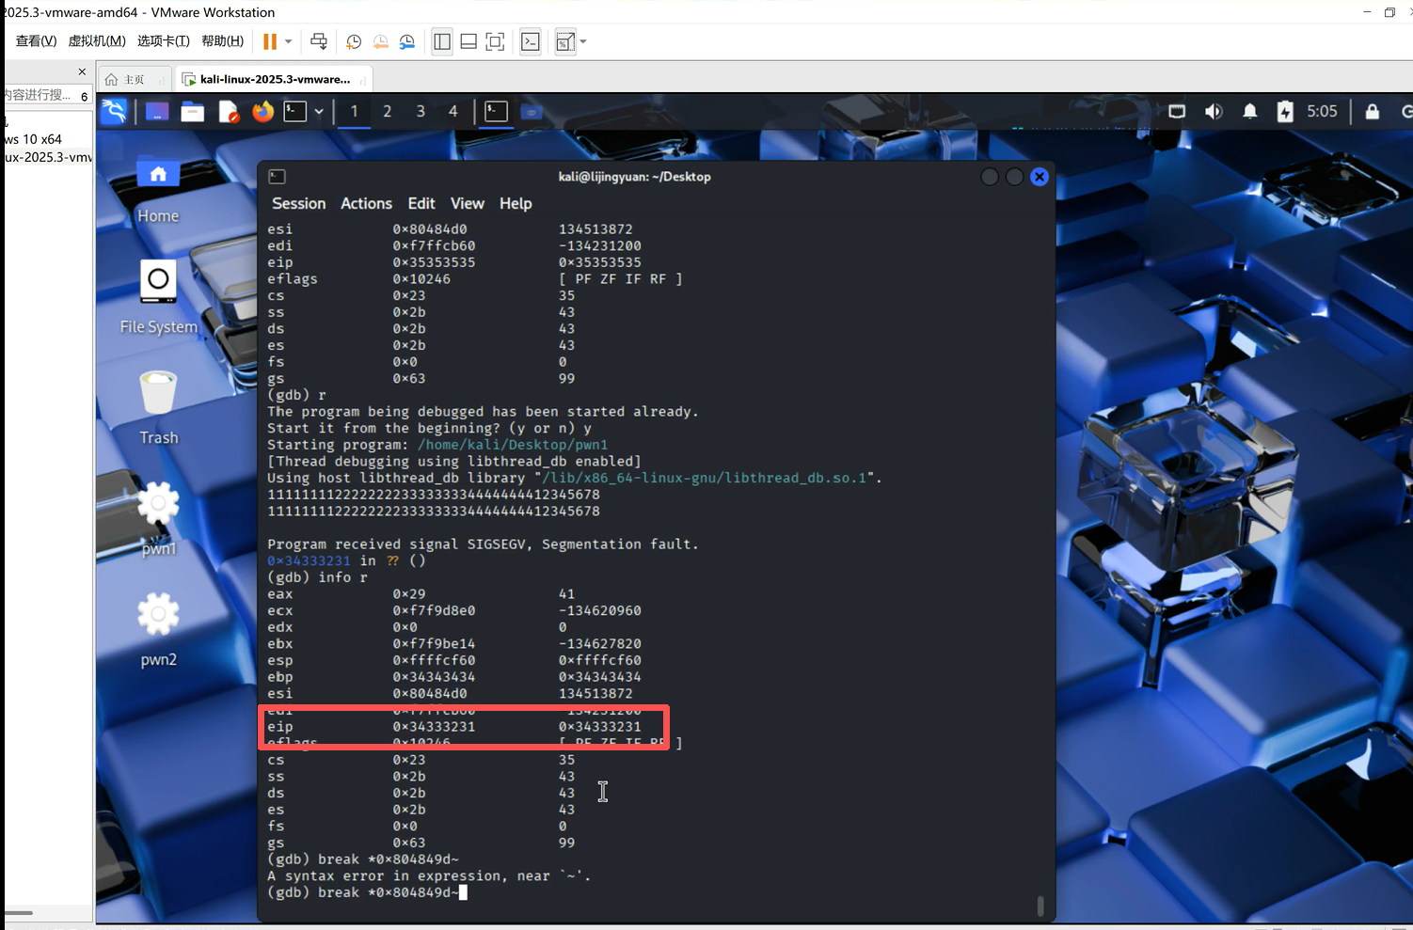Take a snapshot of the virtual machine

[x=354, y=41]
